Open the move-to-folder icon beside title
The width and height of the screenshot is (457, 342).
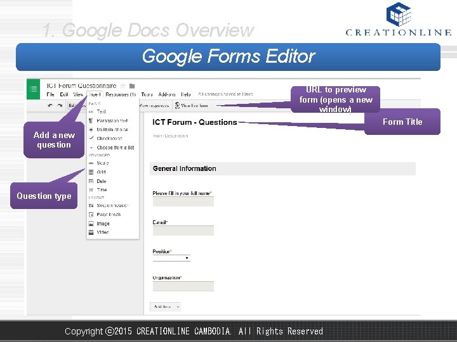(x=132, y=85)
